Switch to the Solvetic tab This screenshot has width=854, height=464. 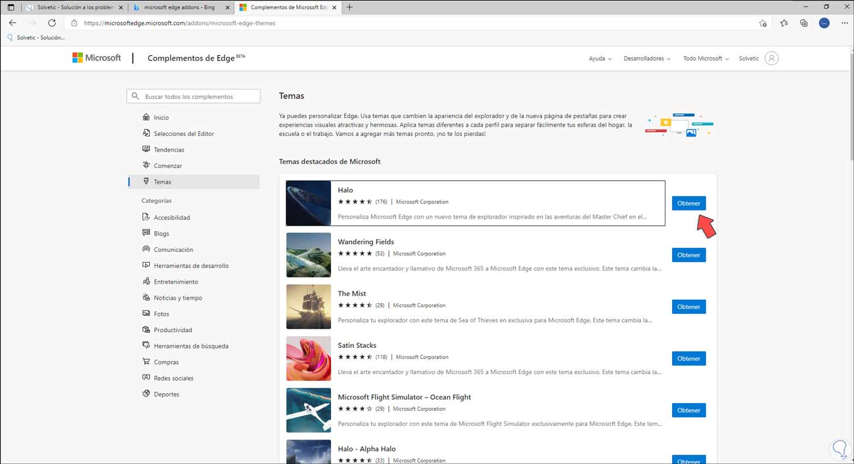pos(74,7)
